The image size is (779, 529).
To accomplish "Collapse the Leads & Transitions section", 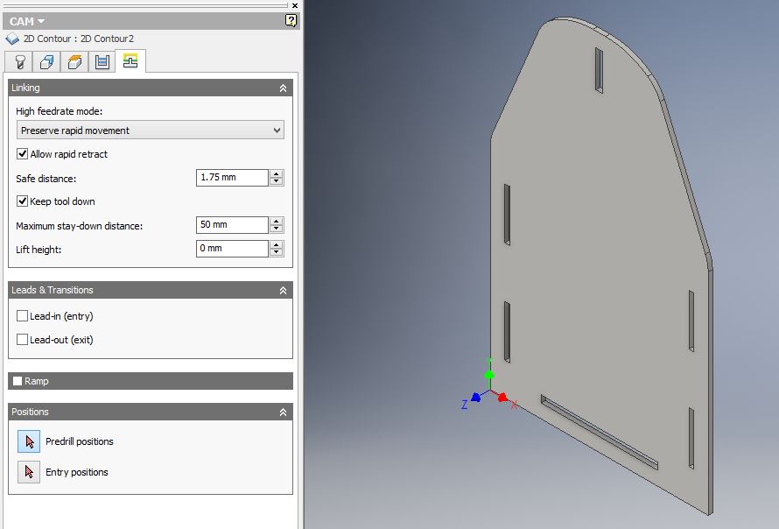I will (x=283, y=291).
